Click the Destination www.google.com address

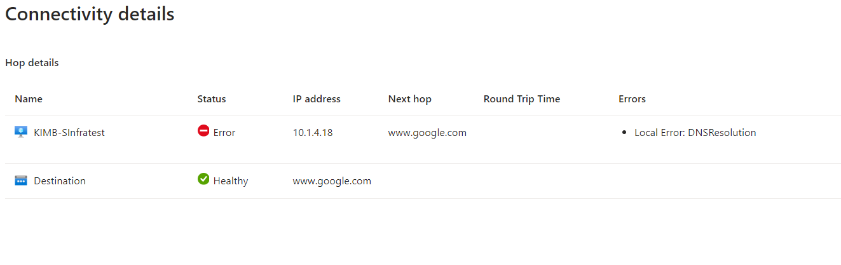pyautogui.click(x=332, y=181)
